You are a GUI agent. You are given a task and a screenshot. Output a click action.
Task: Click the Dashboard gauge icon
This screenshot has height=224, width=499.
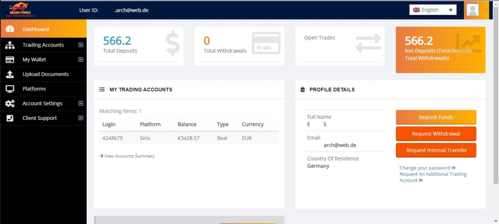point(10,29)
